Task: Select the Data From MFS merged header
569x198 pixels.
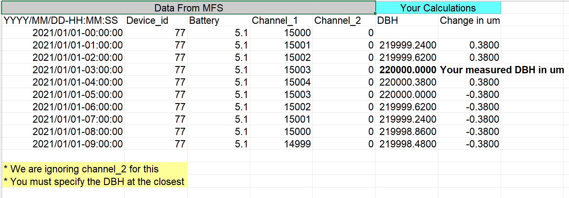Action: 189,8
